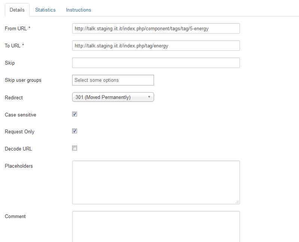299x242 pixels.
Task: Focus the empty Skip text field
Action: tap(156, 63)
